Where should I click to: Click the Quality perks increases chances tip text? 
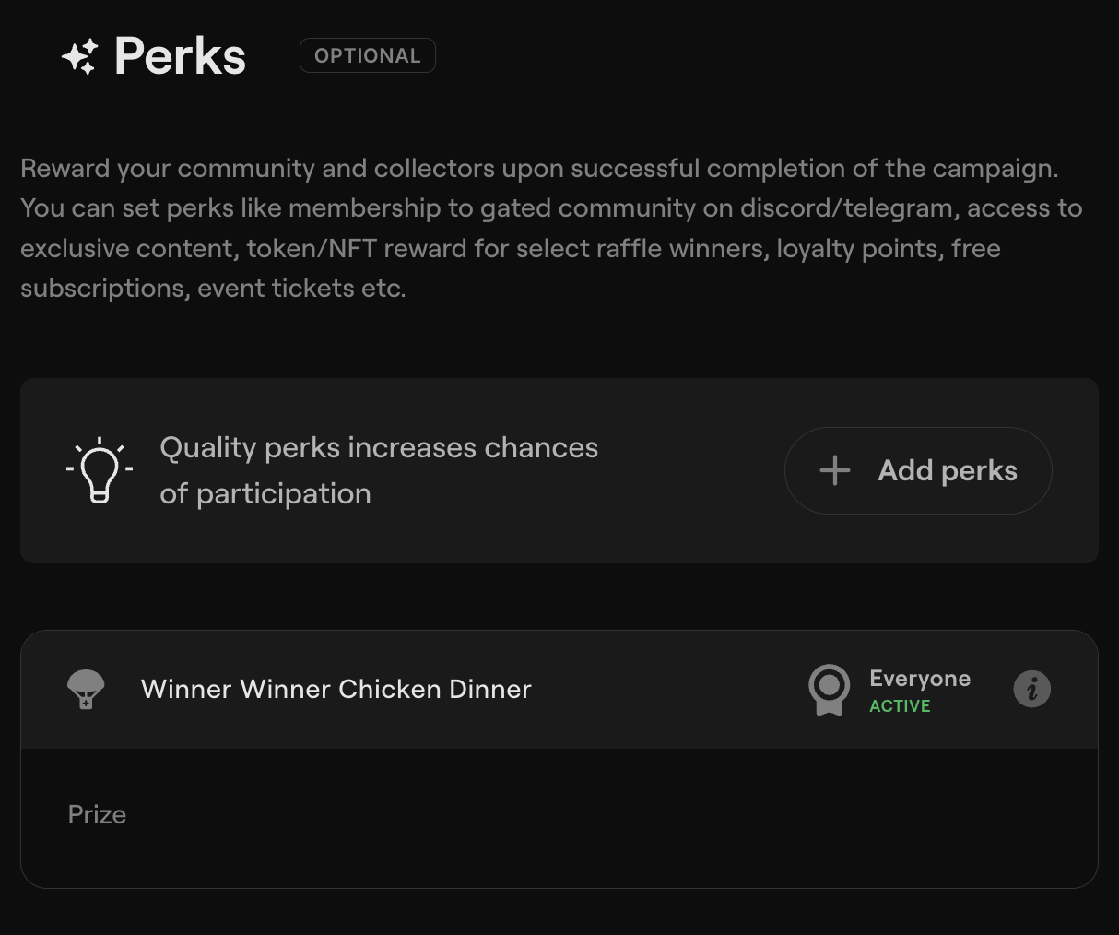tap(379, 447)
